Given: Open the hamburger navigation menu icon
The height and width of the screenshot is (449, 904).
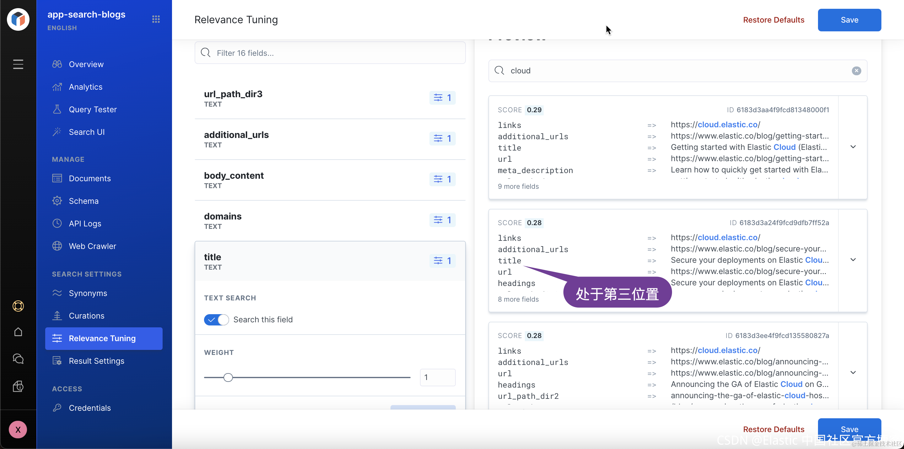Looking at the screenshot, I should pos(18,64).
